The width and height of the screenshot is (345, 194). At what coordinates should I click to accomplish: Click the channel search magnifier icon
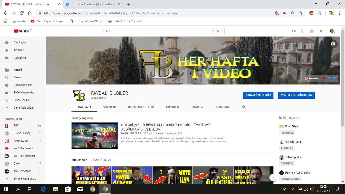tap(244, 107)
